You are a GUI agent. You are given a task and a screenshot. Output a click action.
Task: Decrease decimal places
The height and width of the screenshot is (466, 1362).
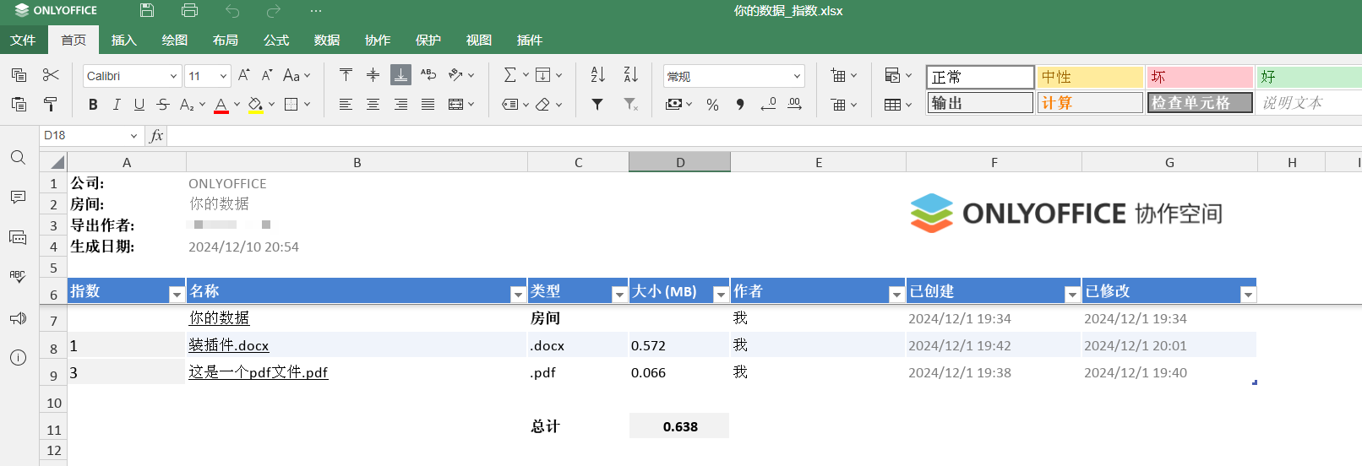[768, 104]
